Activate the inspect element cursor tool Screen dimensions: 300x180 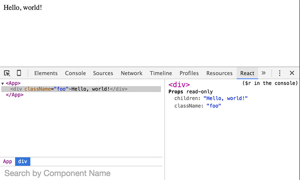point(7,73)
